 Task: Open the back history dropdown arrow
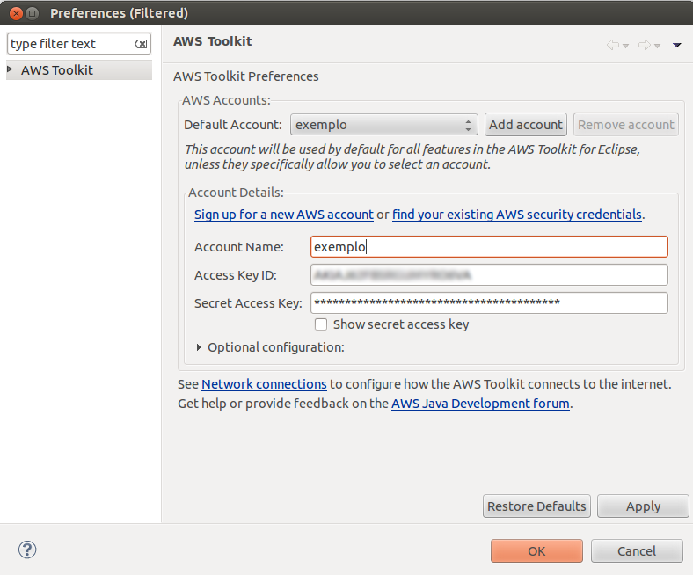[x=625, y=46]
